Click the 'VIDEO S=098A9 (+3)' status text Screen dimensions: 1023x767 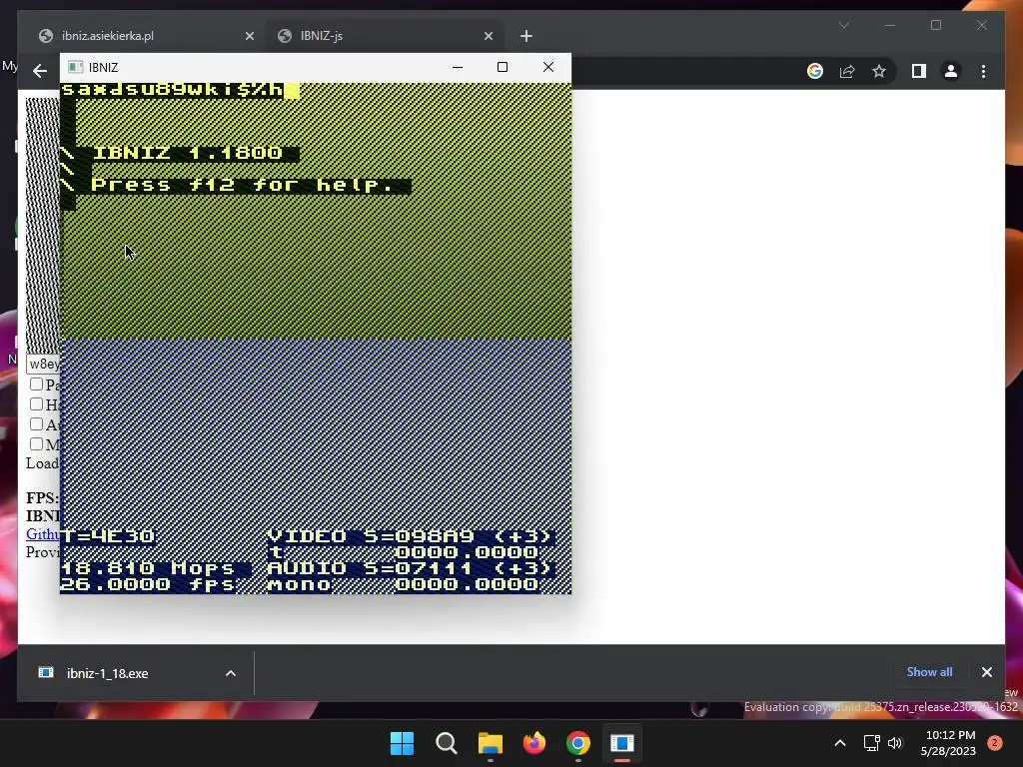(411, 536)
